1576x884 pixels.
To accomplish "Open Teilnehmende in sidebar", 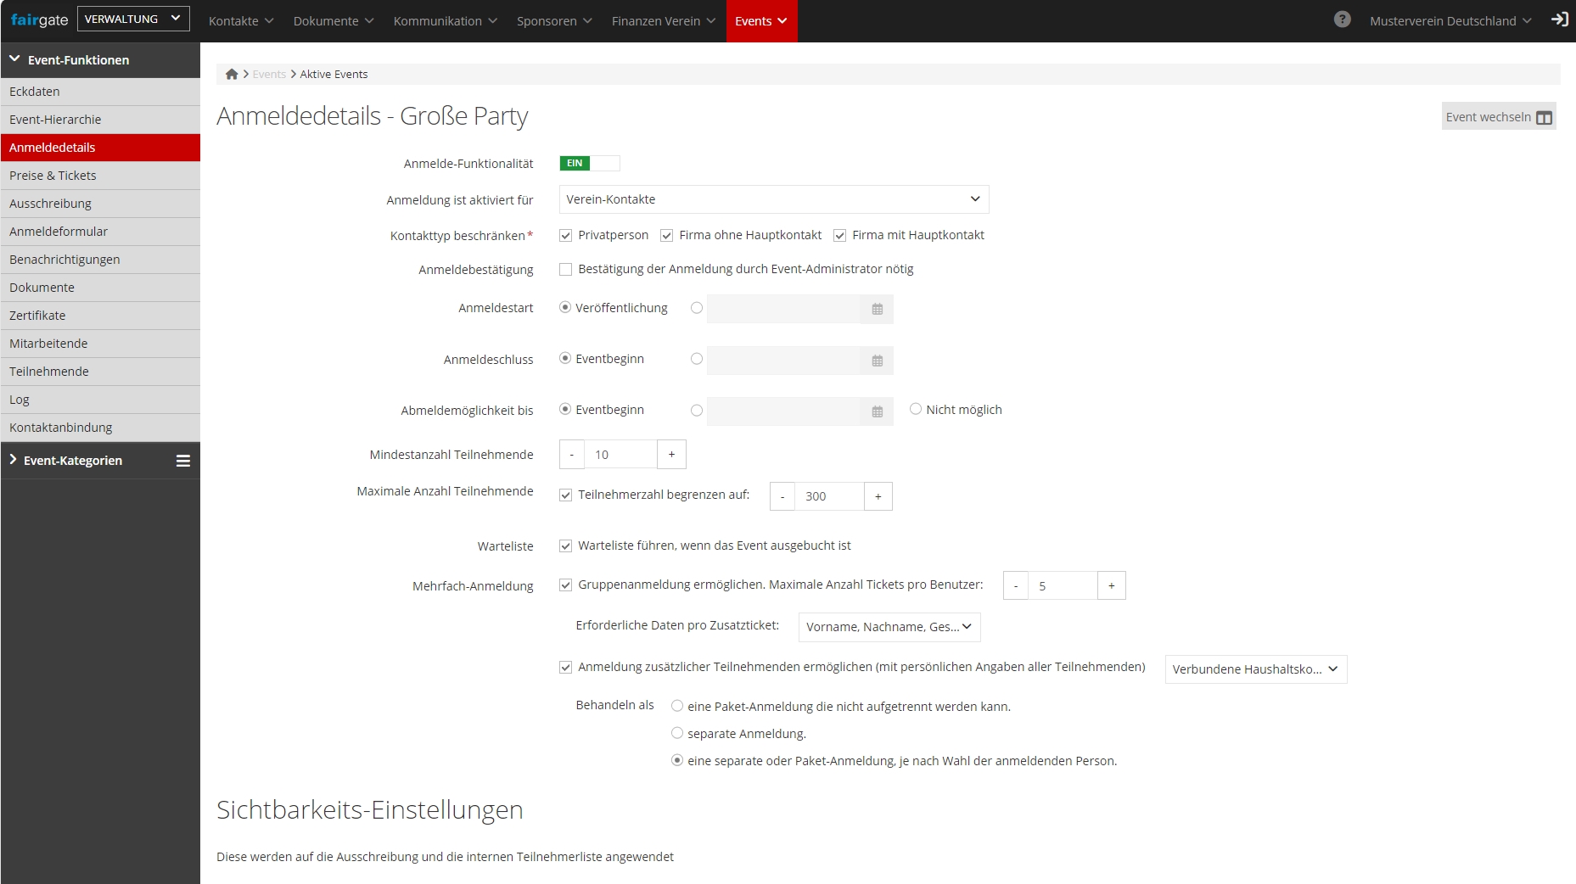I will click(100, 372).
